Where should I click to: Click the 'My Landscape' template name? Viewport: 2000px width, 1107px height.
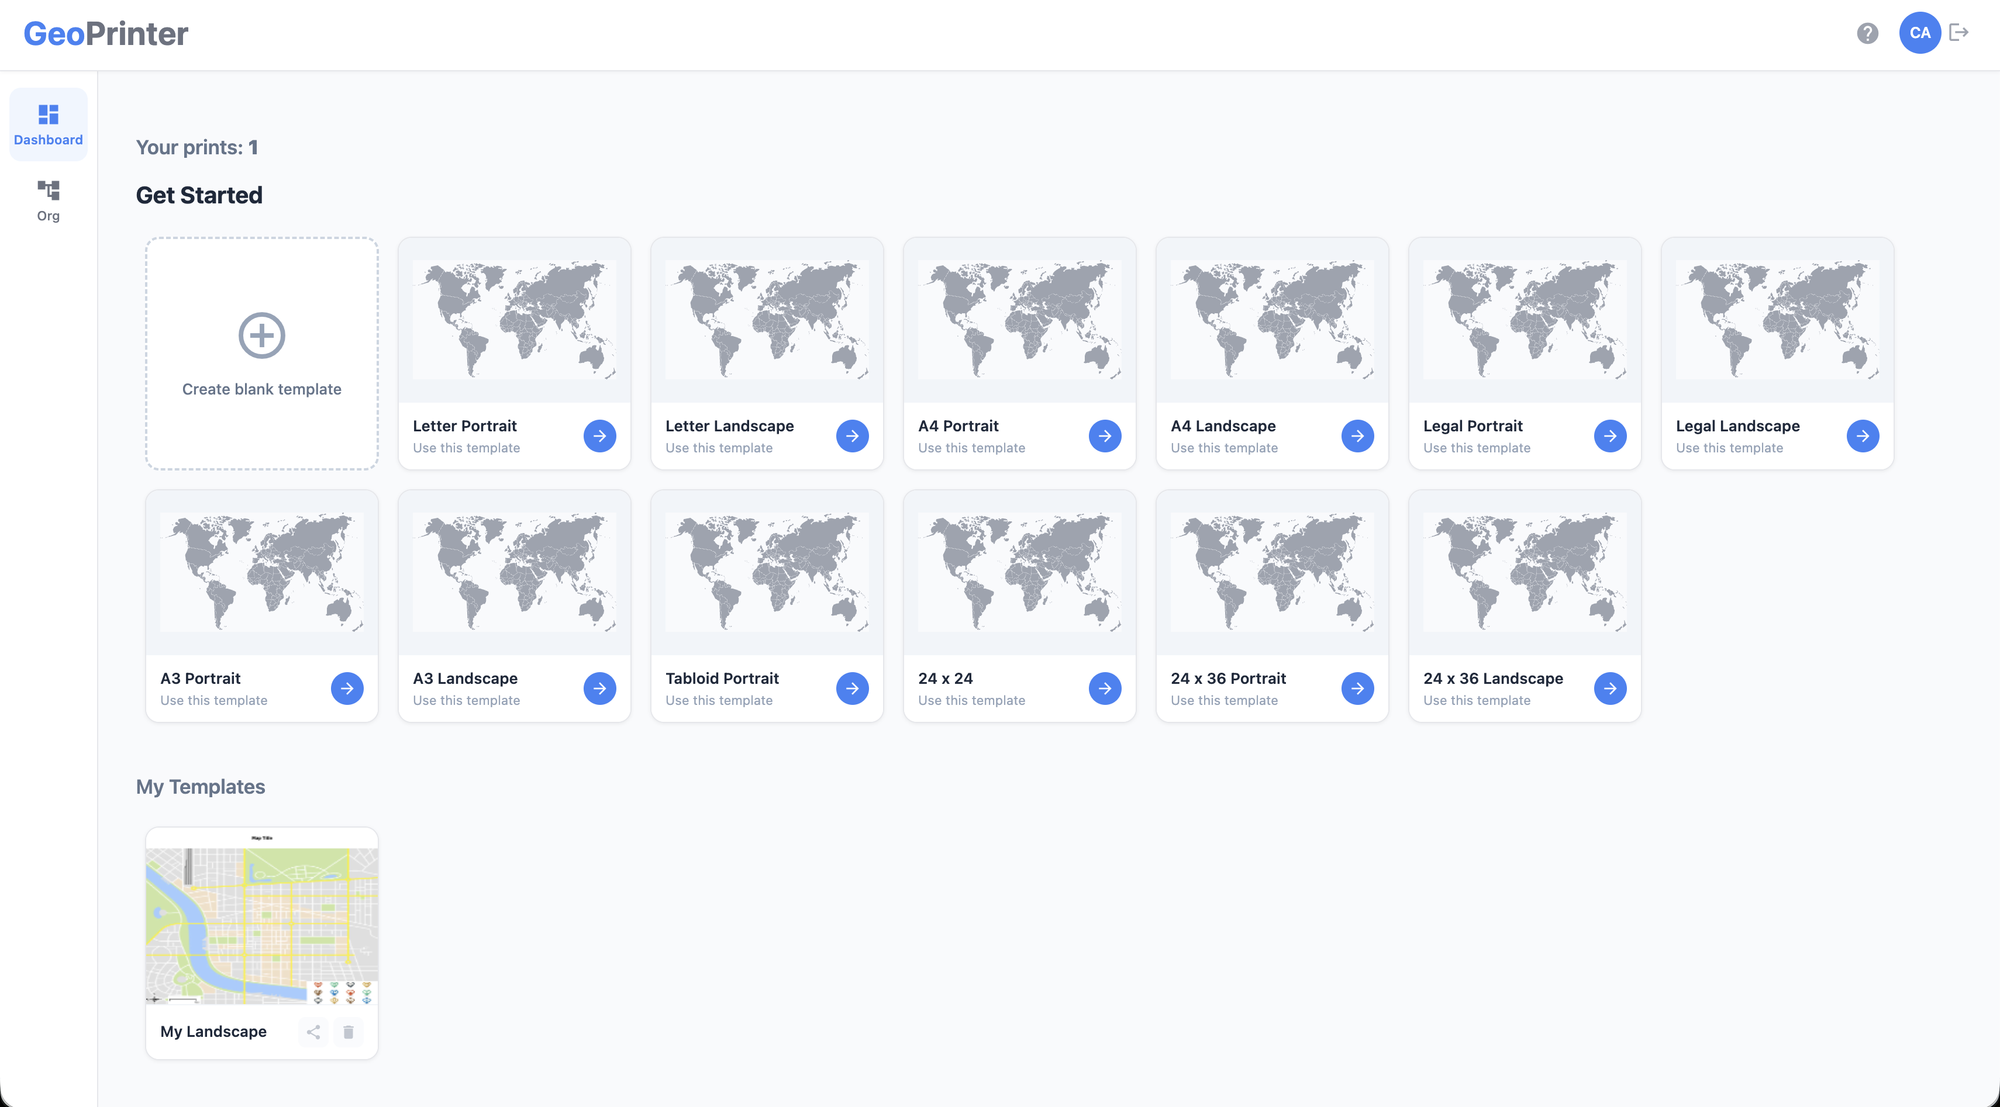coord(213,1032)
